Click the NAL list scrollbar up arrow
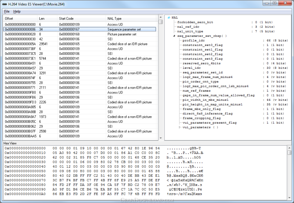Screen dimensions: 294x203 point(161,17)
